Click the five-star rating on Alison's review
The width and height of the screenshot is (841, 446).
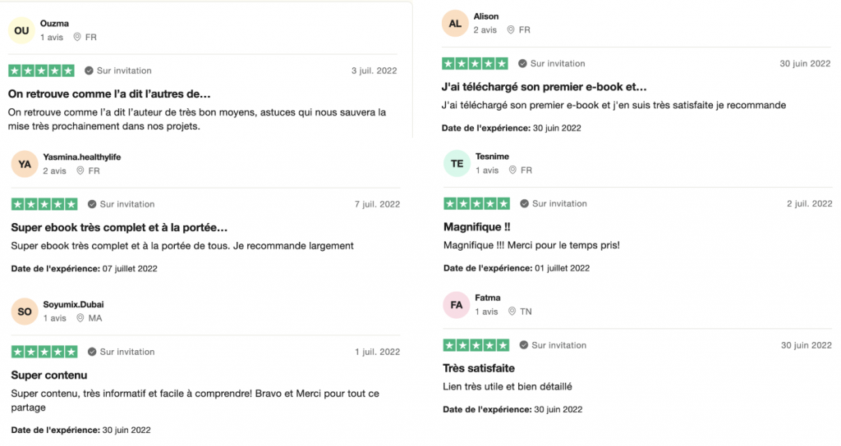pos(475,63)
